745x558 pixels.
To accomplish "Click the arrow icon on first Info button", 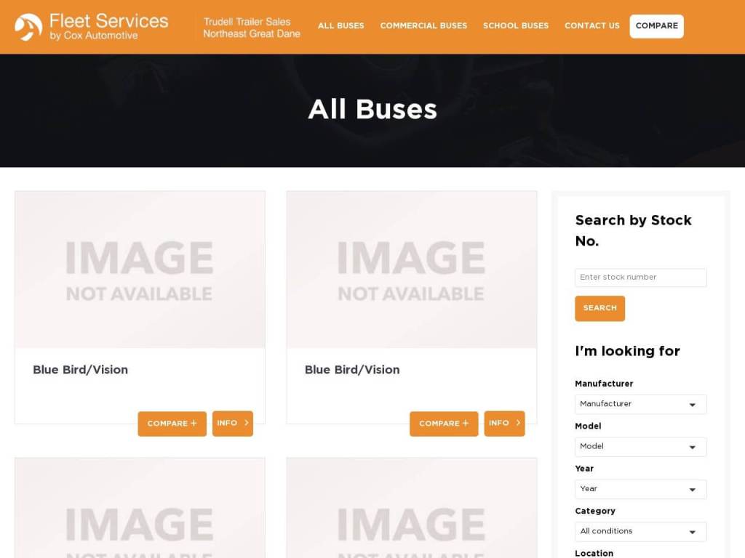I will (x=246, y=423).
